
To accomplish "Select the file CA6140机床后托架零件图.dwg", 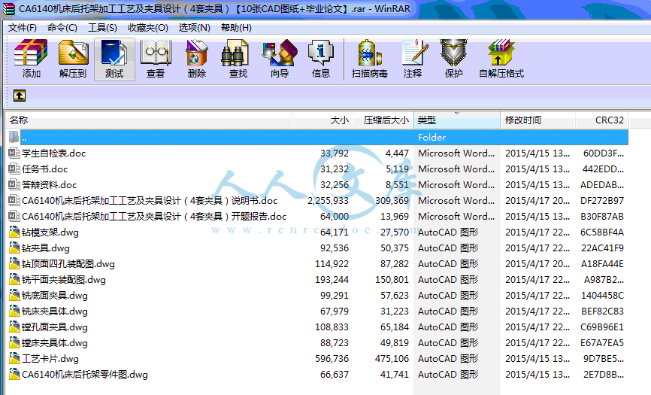I will (85, 374).
